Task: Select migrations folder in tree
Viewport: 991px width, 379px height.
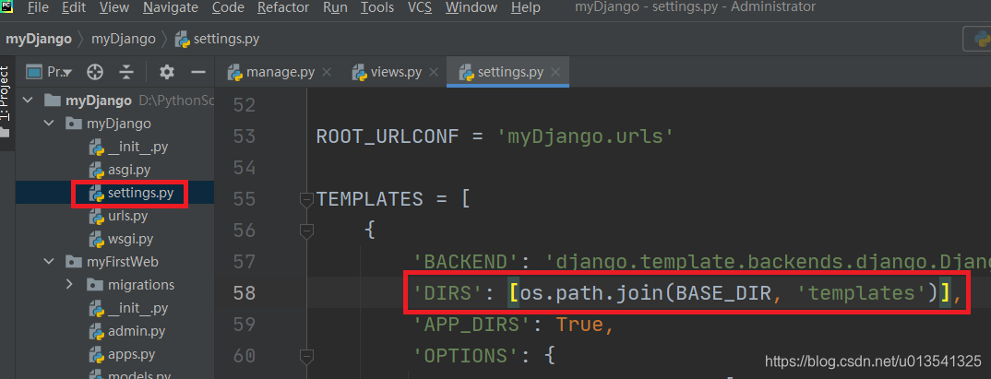Action: (141, 285)
